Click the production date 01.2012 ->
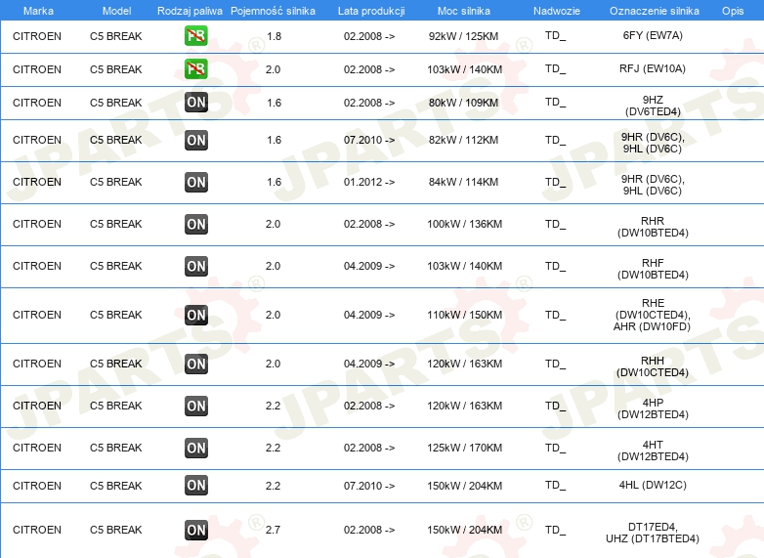 coord(369,183)
